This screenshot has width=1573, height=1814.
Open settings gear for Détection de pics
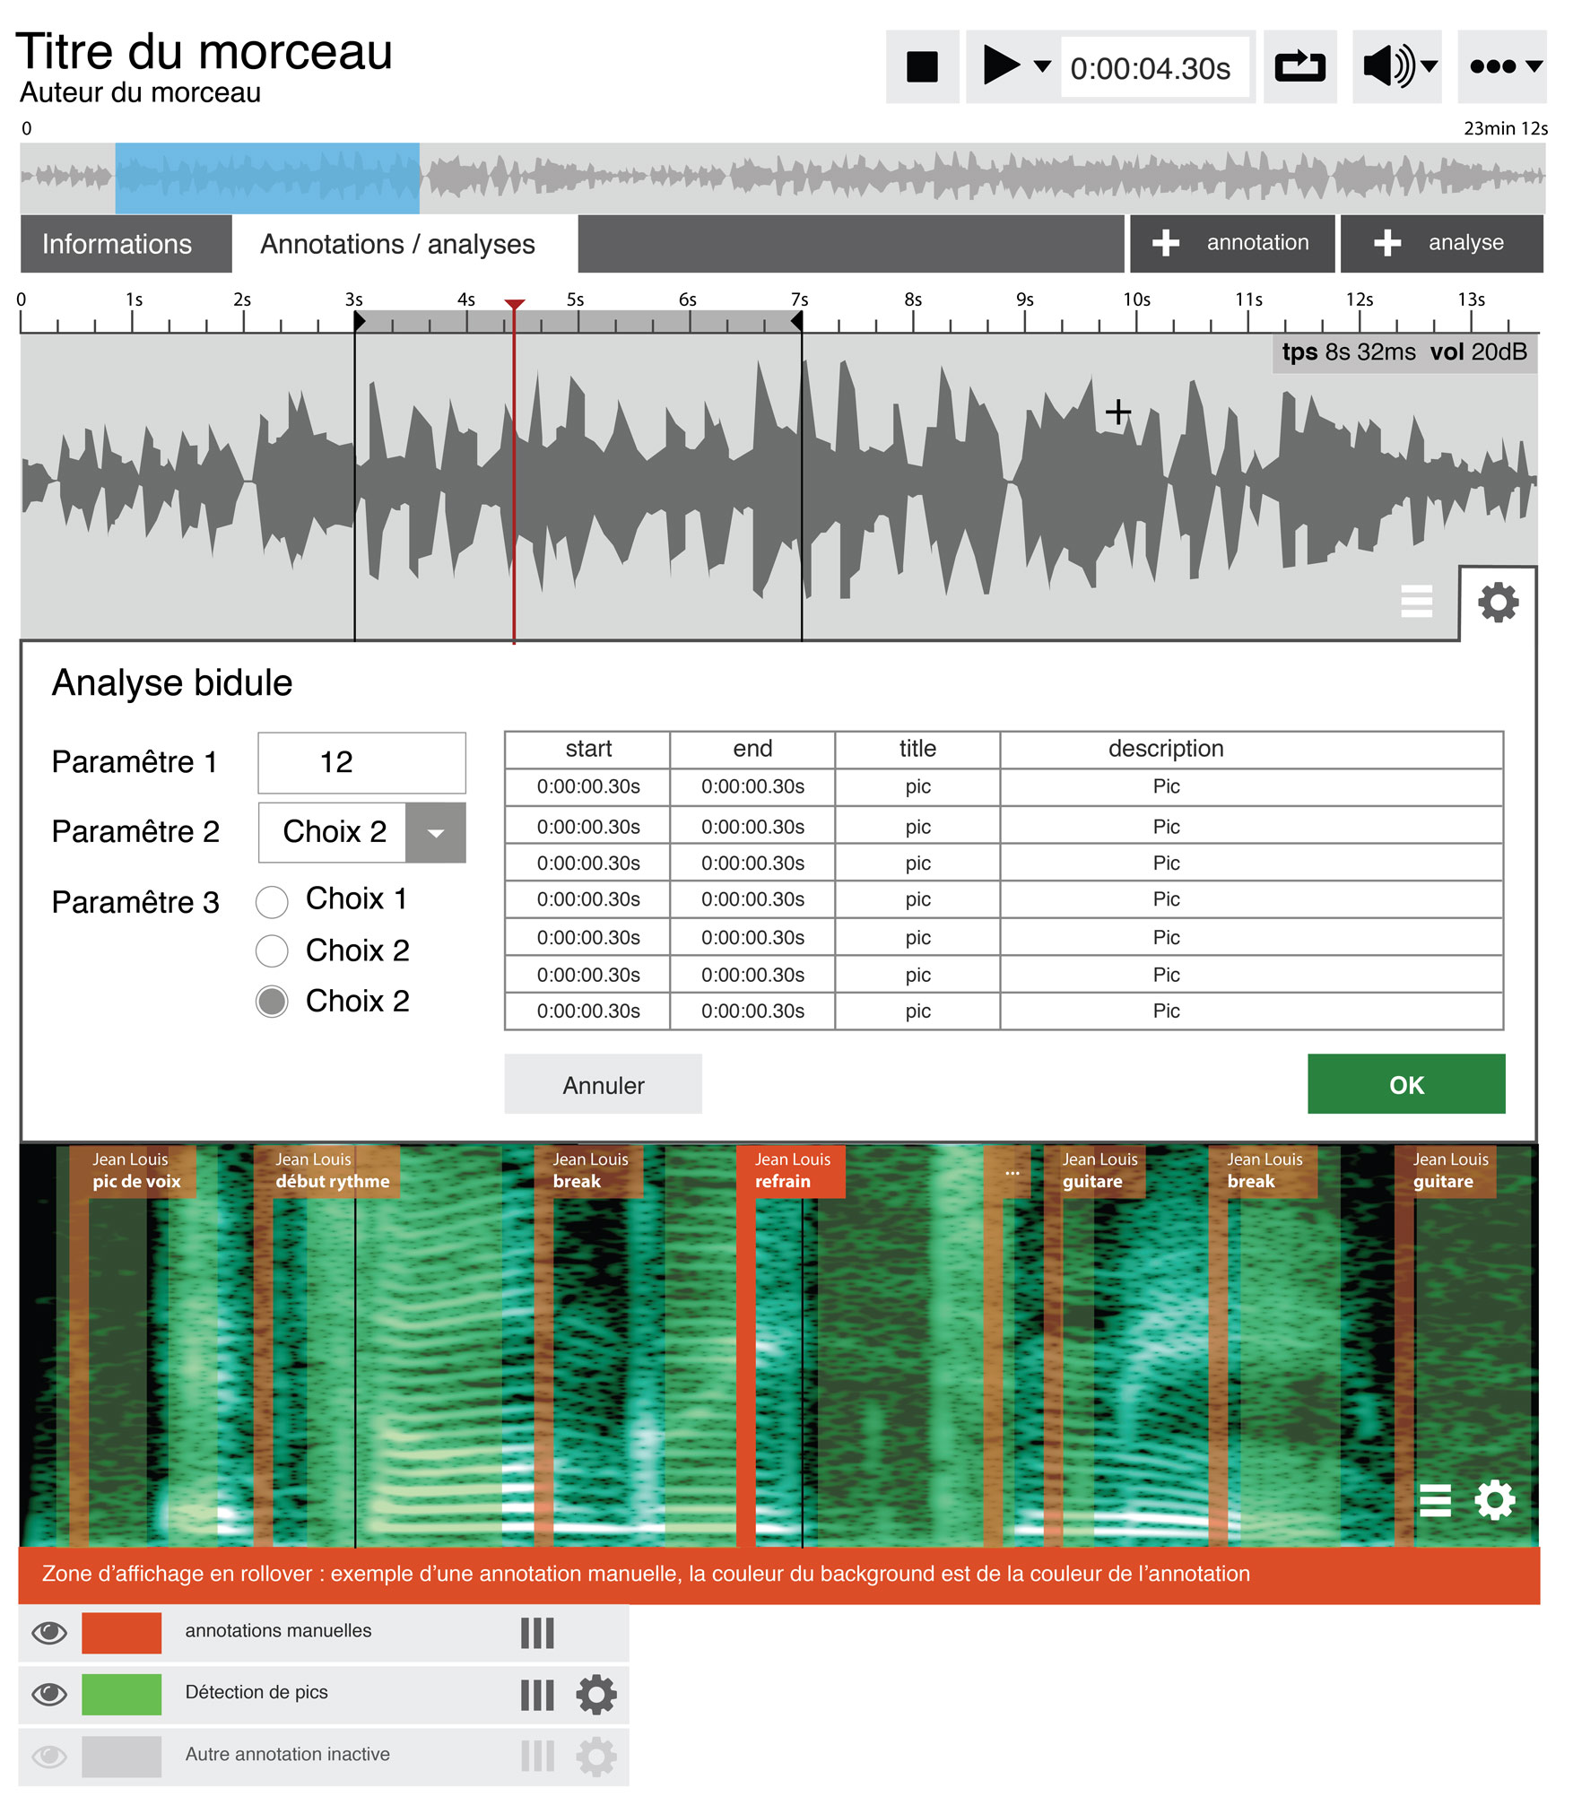pyautogui.click(x=595, y=1695)
